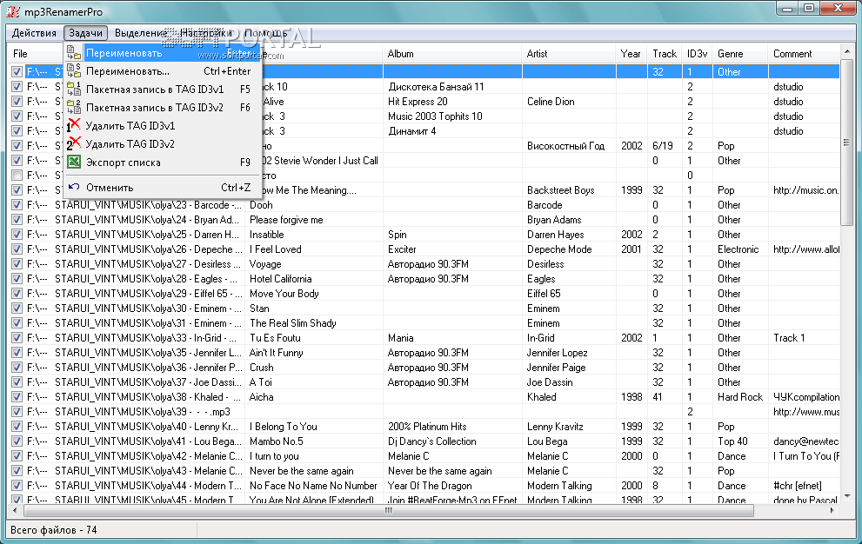This screenshot has width=862, height=544.
Task: Toggle checkbox for 28 - Eagles row
Action: point(17,279)
